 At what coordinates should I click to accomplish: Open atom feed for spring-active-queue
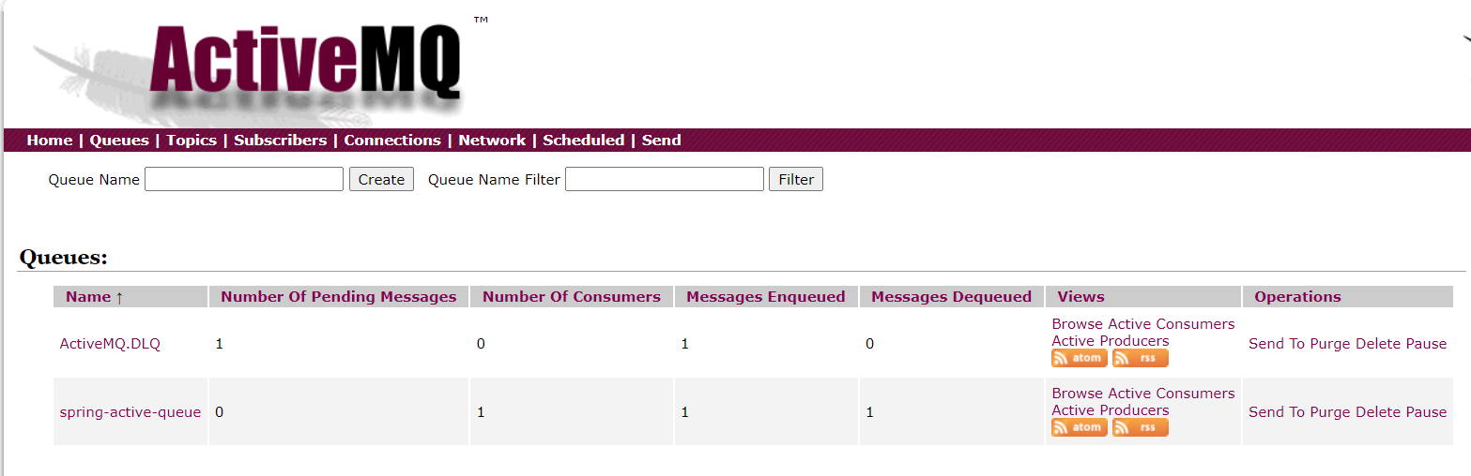pos(1079,427)
